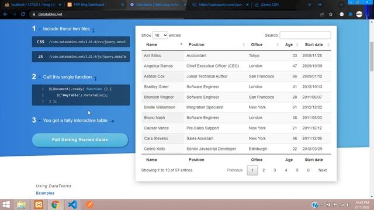The height and width of the screenshot is (210, 374).
Task: Sort table by Office column header
Action: [263, 44]
